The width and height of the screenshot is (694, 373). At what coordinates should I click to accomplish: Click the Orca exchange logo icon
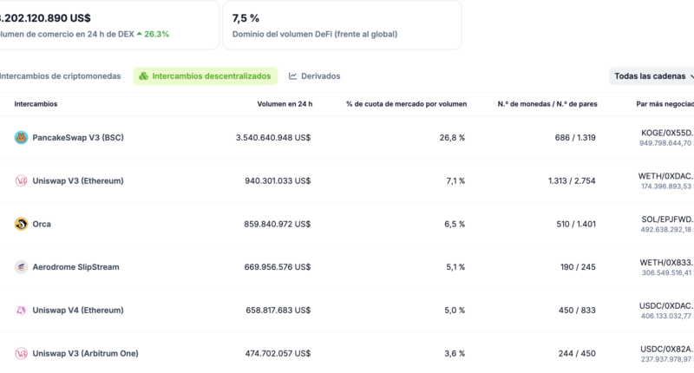21,224
